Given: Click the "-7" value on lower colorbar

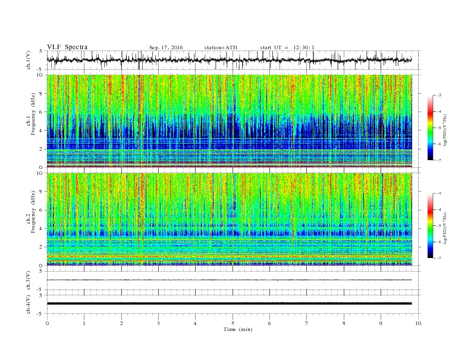Looking at the screenshot, I should pos(439,258).
